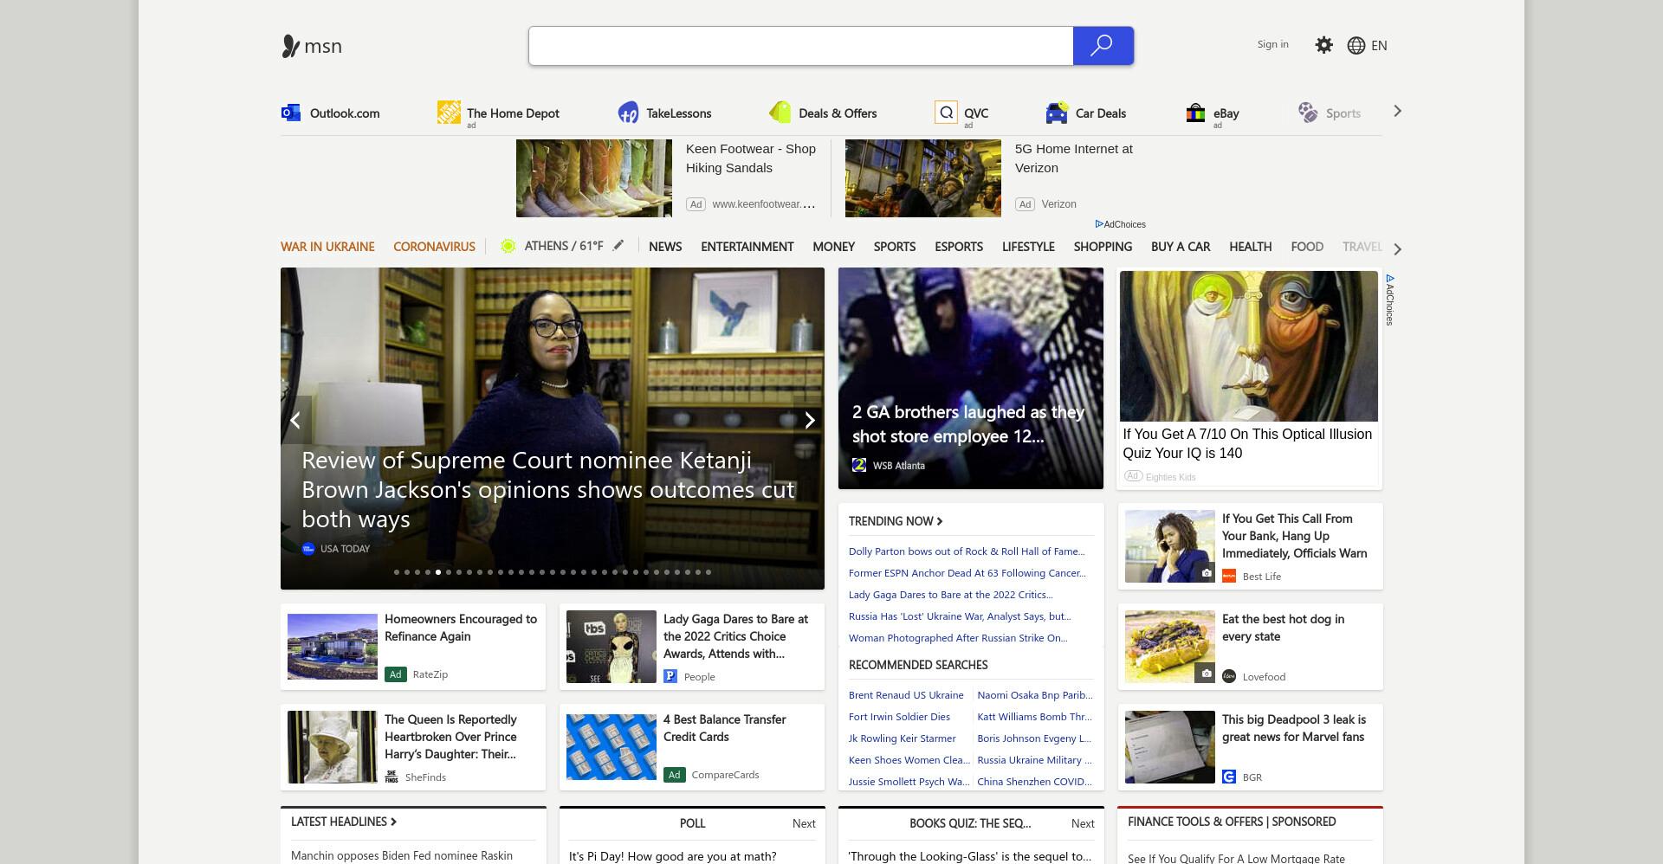The width and height of the screenshot is (1663, 864).
Task: Go to the Next poll
Action: coord(804,823)
